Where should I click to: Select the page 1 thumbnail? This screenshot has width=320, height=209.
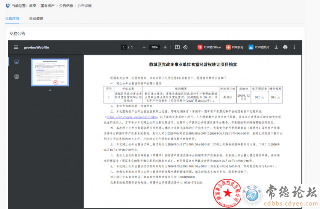pos(50,72)
